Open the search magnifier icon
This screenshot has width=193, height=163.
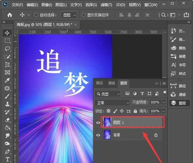(163, 15)
